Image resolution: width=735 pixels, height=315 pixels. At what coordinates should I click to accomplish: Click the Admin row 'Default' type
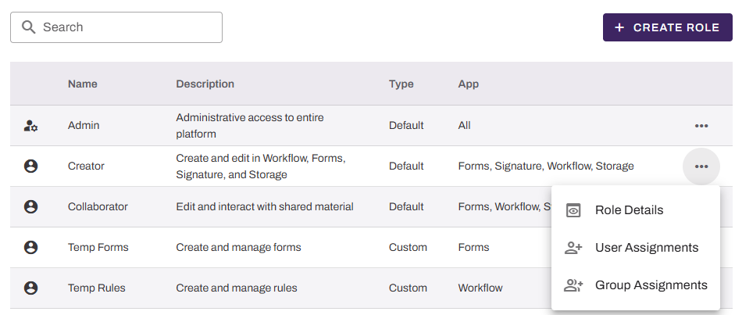(x=406, y=126)
